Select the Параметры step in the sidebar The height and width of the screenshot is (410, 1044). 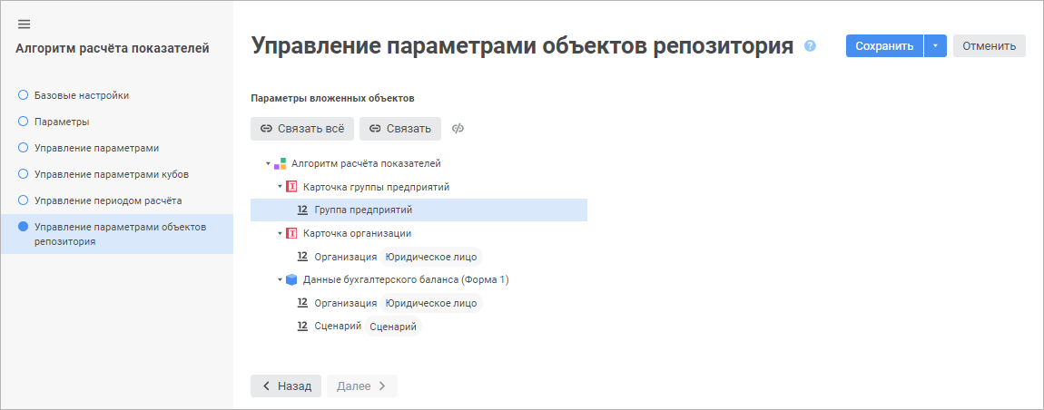pos(61,121)
